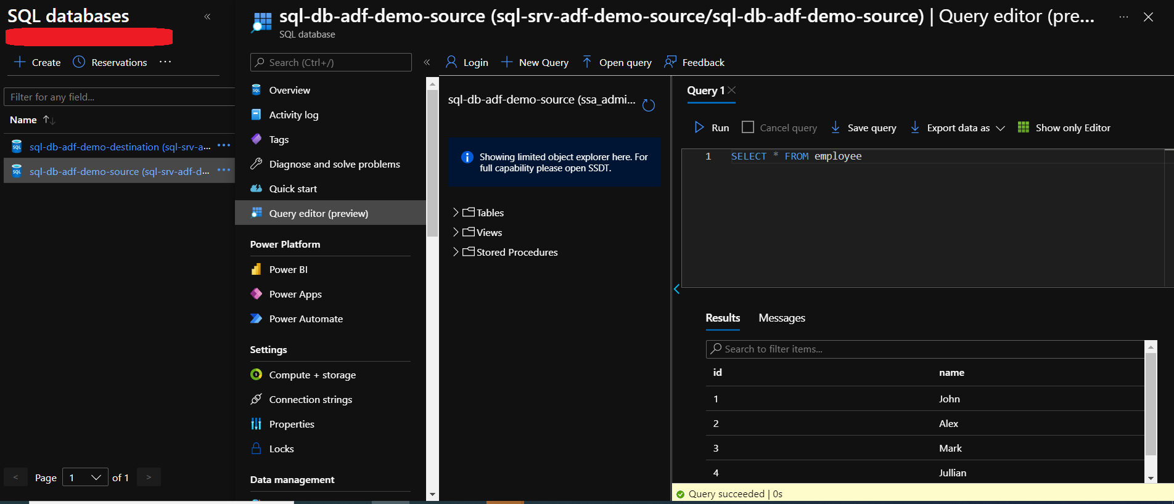Image resolution: width=1174 pixels, height=504 pixels.
Task: Click the Feedback toolbar button
Action: (x=694, y=62)
